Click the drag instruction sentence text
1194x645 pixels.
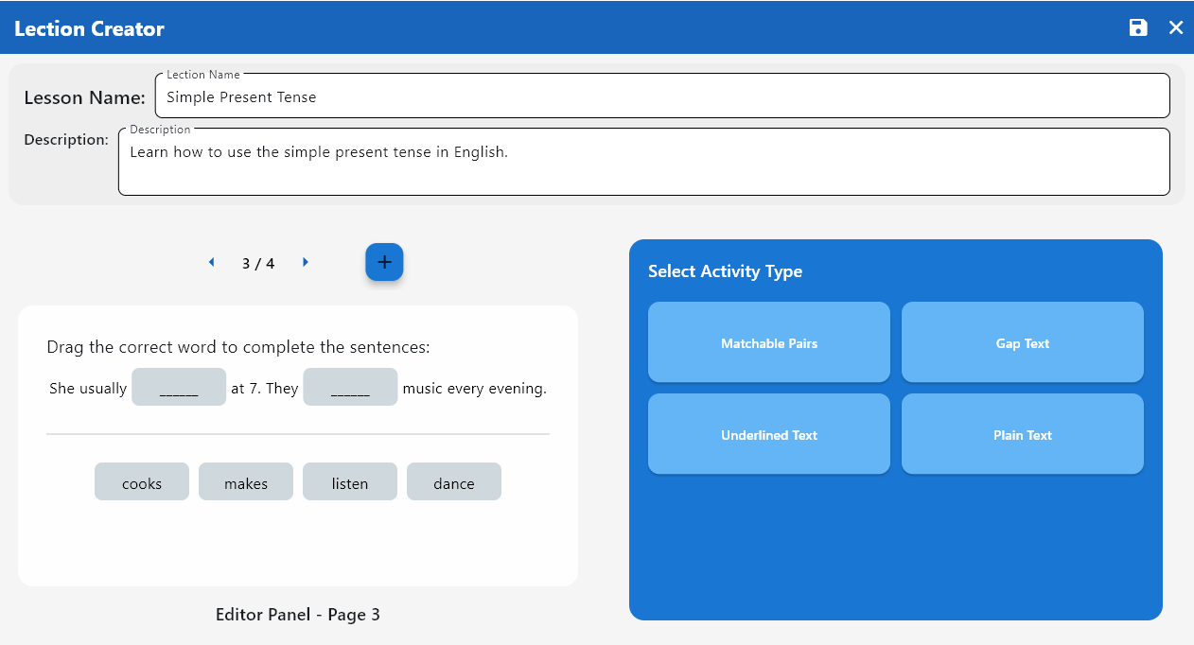pyautogui.click(x=238, y=347)
